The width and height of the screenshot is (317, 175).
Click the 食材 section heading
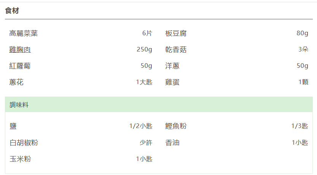(12, 11)
